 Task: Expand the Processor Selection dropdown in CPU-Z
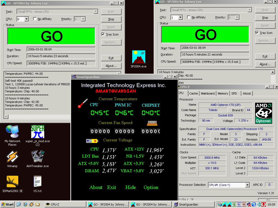pyautogui.click(x=248, y=185)
